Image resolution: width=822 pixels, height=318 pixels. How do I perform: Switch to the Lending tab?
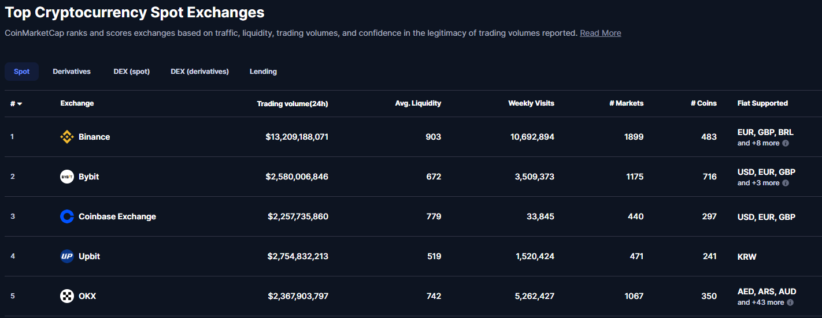(263, 72)
